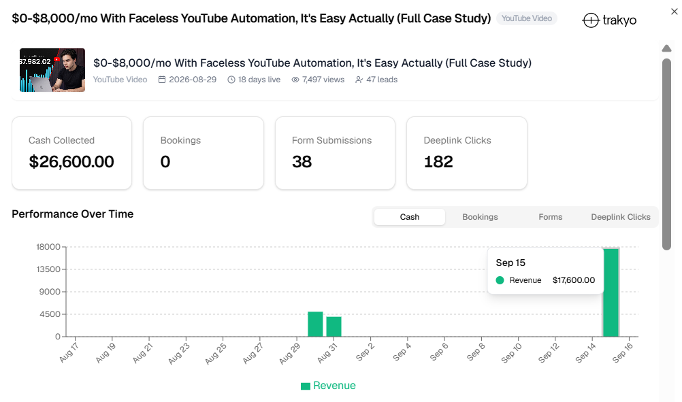Switch to the Cash tab
Screen dimensions: 682x402
click(410, 217)
